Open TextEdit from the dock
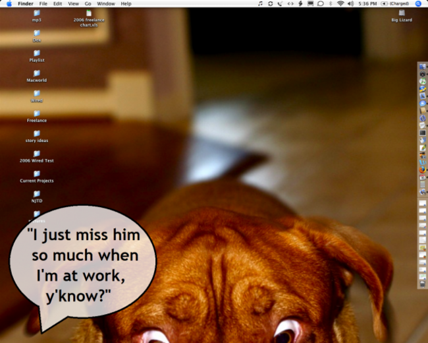428x343 pixels. 423,125
